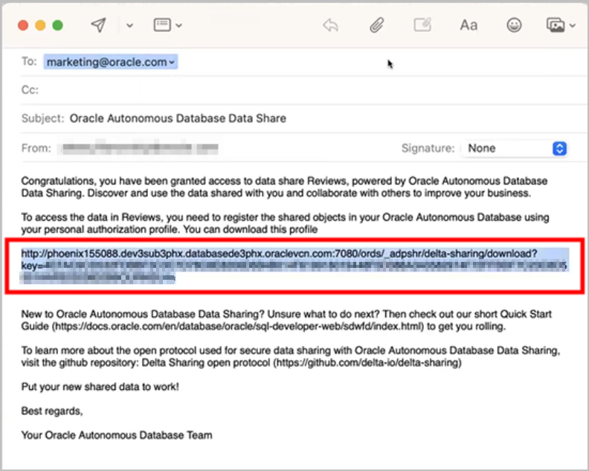Open the header fields icon

pyautogui.click(x=162, y=25)
